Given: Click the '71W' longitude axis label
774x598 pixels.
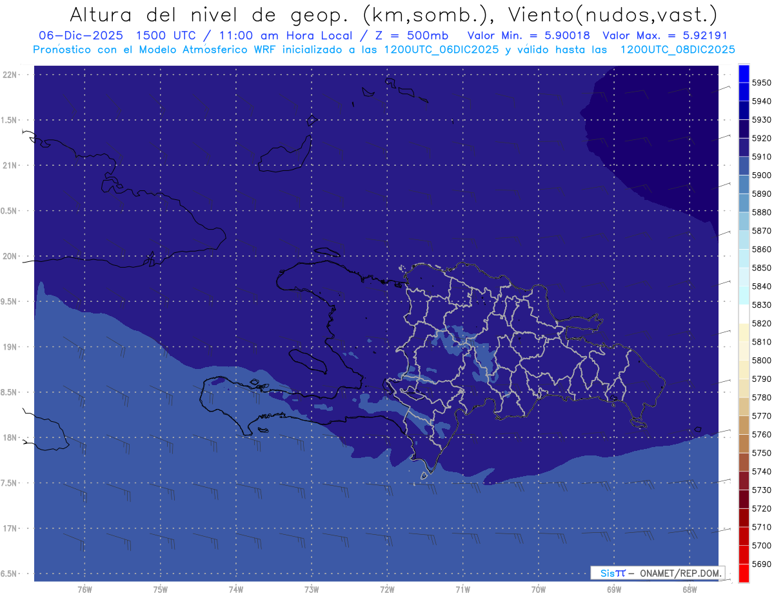Looking at the screenshot, I should click(x=462, y=590).
